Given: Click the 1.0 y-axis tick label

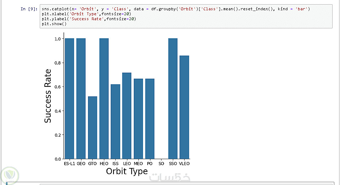Looking at the screenshot, I should pyautogui.click(x=58, y=39).
